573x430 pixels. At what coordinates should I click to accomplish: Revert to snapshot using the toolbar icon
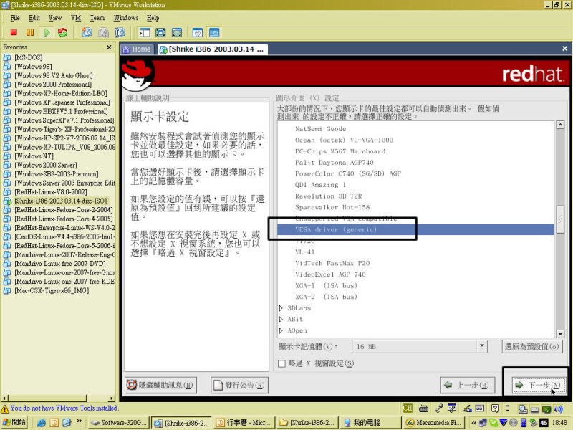click(x=103, y=32)
